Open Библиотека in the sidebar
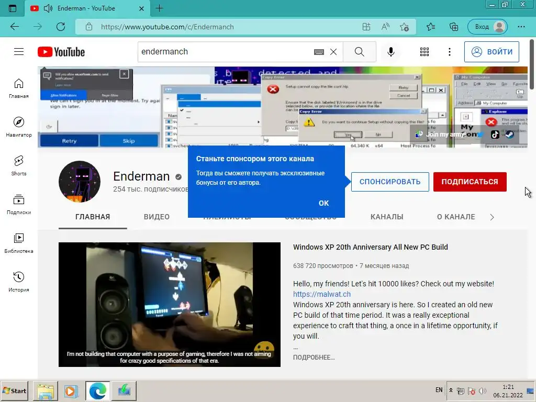 pos(19,243)
